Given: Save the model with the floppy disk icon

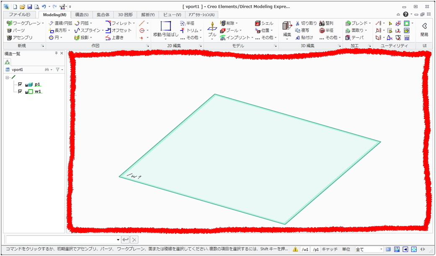Looking at the screenshot, I should (30, 7).
